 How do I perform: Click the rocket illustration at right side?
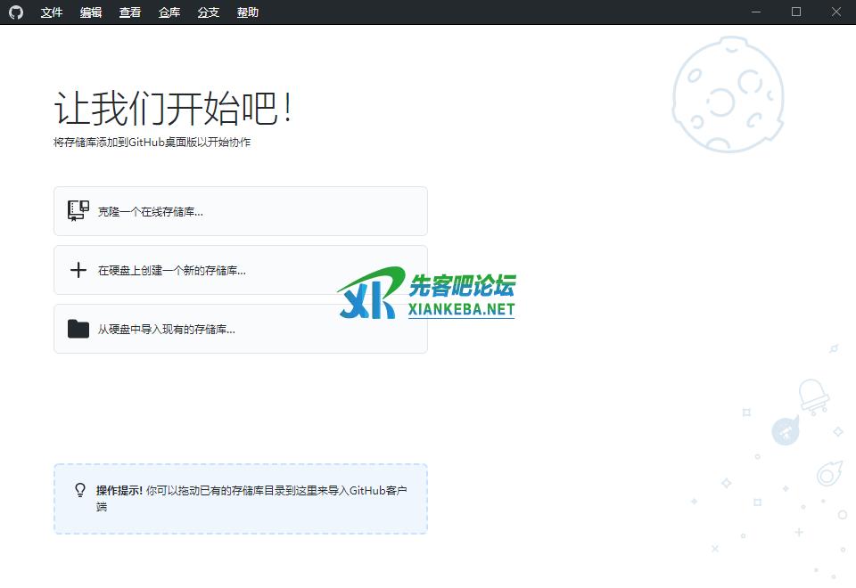(785, 432)
